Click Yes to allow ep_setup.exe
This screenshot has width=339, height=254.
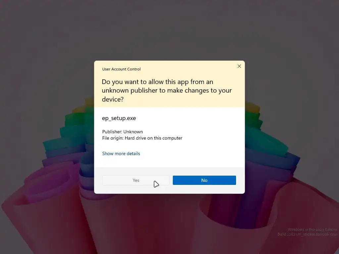[136, 180]
